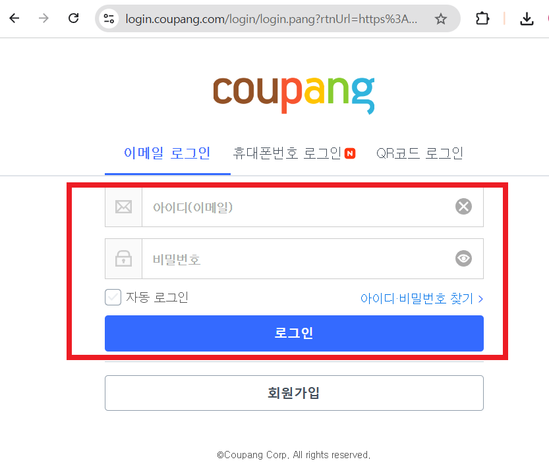Open 아이디·비밀번호 찾기 link
The image size is (549, 472).
[422, 299]
